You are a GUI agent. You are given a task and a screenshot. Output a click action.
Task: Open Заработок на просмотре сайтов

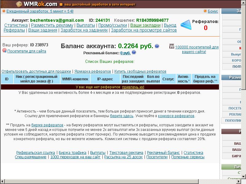144,30
